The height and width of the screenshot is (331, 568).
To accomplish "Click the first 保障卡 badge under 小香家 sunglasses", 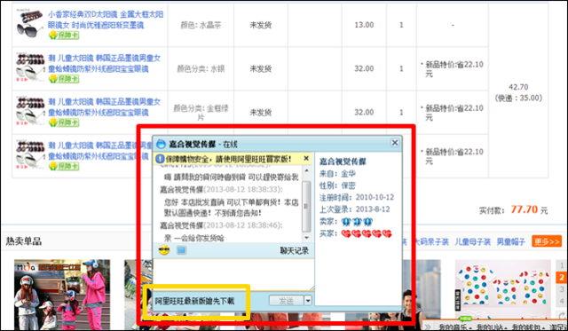I will point(64,35).
